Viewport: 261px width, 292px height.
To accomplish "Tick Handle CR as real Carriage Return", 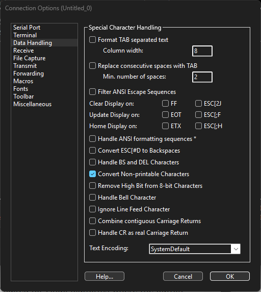I will (92, 233).
